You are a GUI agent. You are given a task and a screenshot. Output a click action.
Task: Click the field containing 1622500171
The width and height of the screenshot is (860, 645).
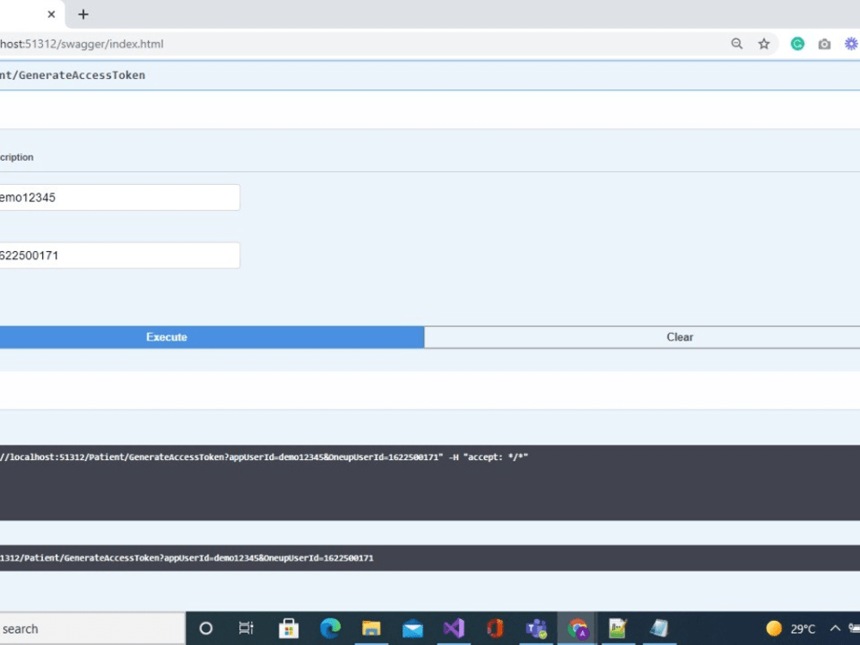(120, 255)
